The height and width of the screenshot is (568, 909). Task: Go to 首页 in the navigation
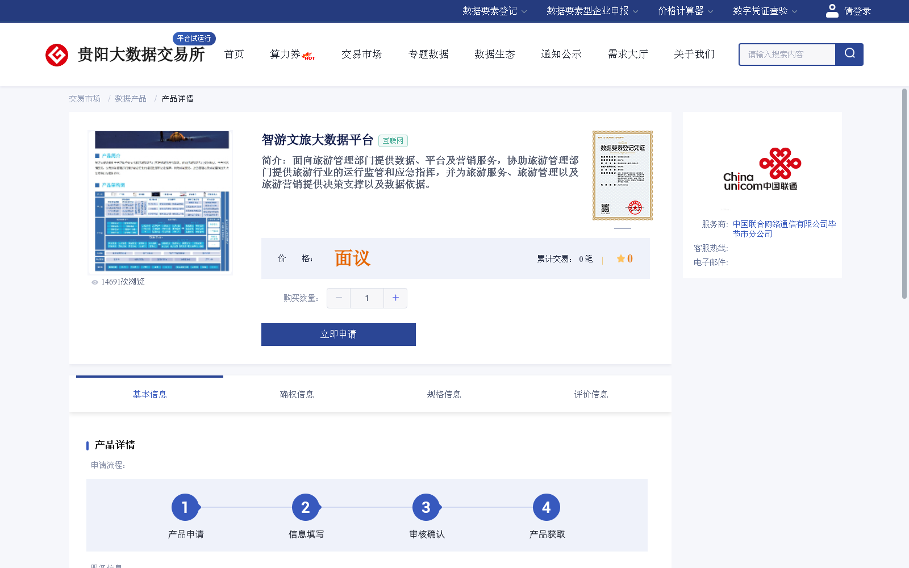click(234, 54)
